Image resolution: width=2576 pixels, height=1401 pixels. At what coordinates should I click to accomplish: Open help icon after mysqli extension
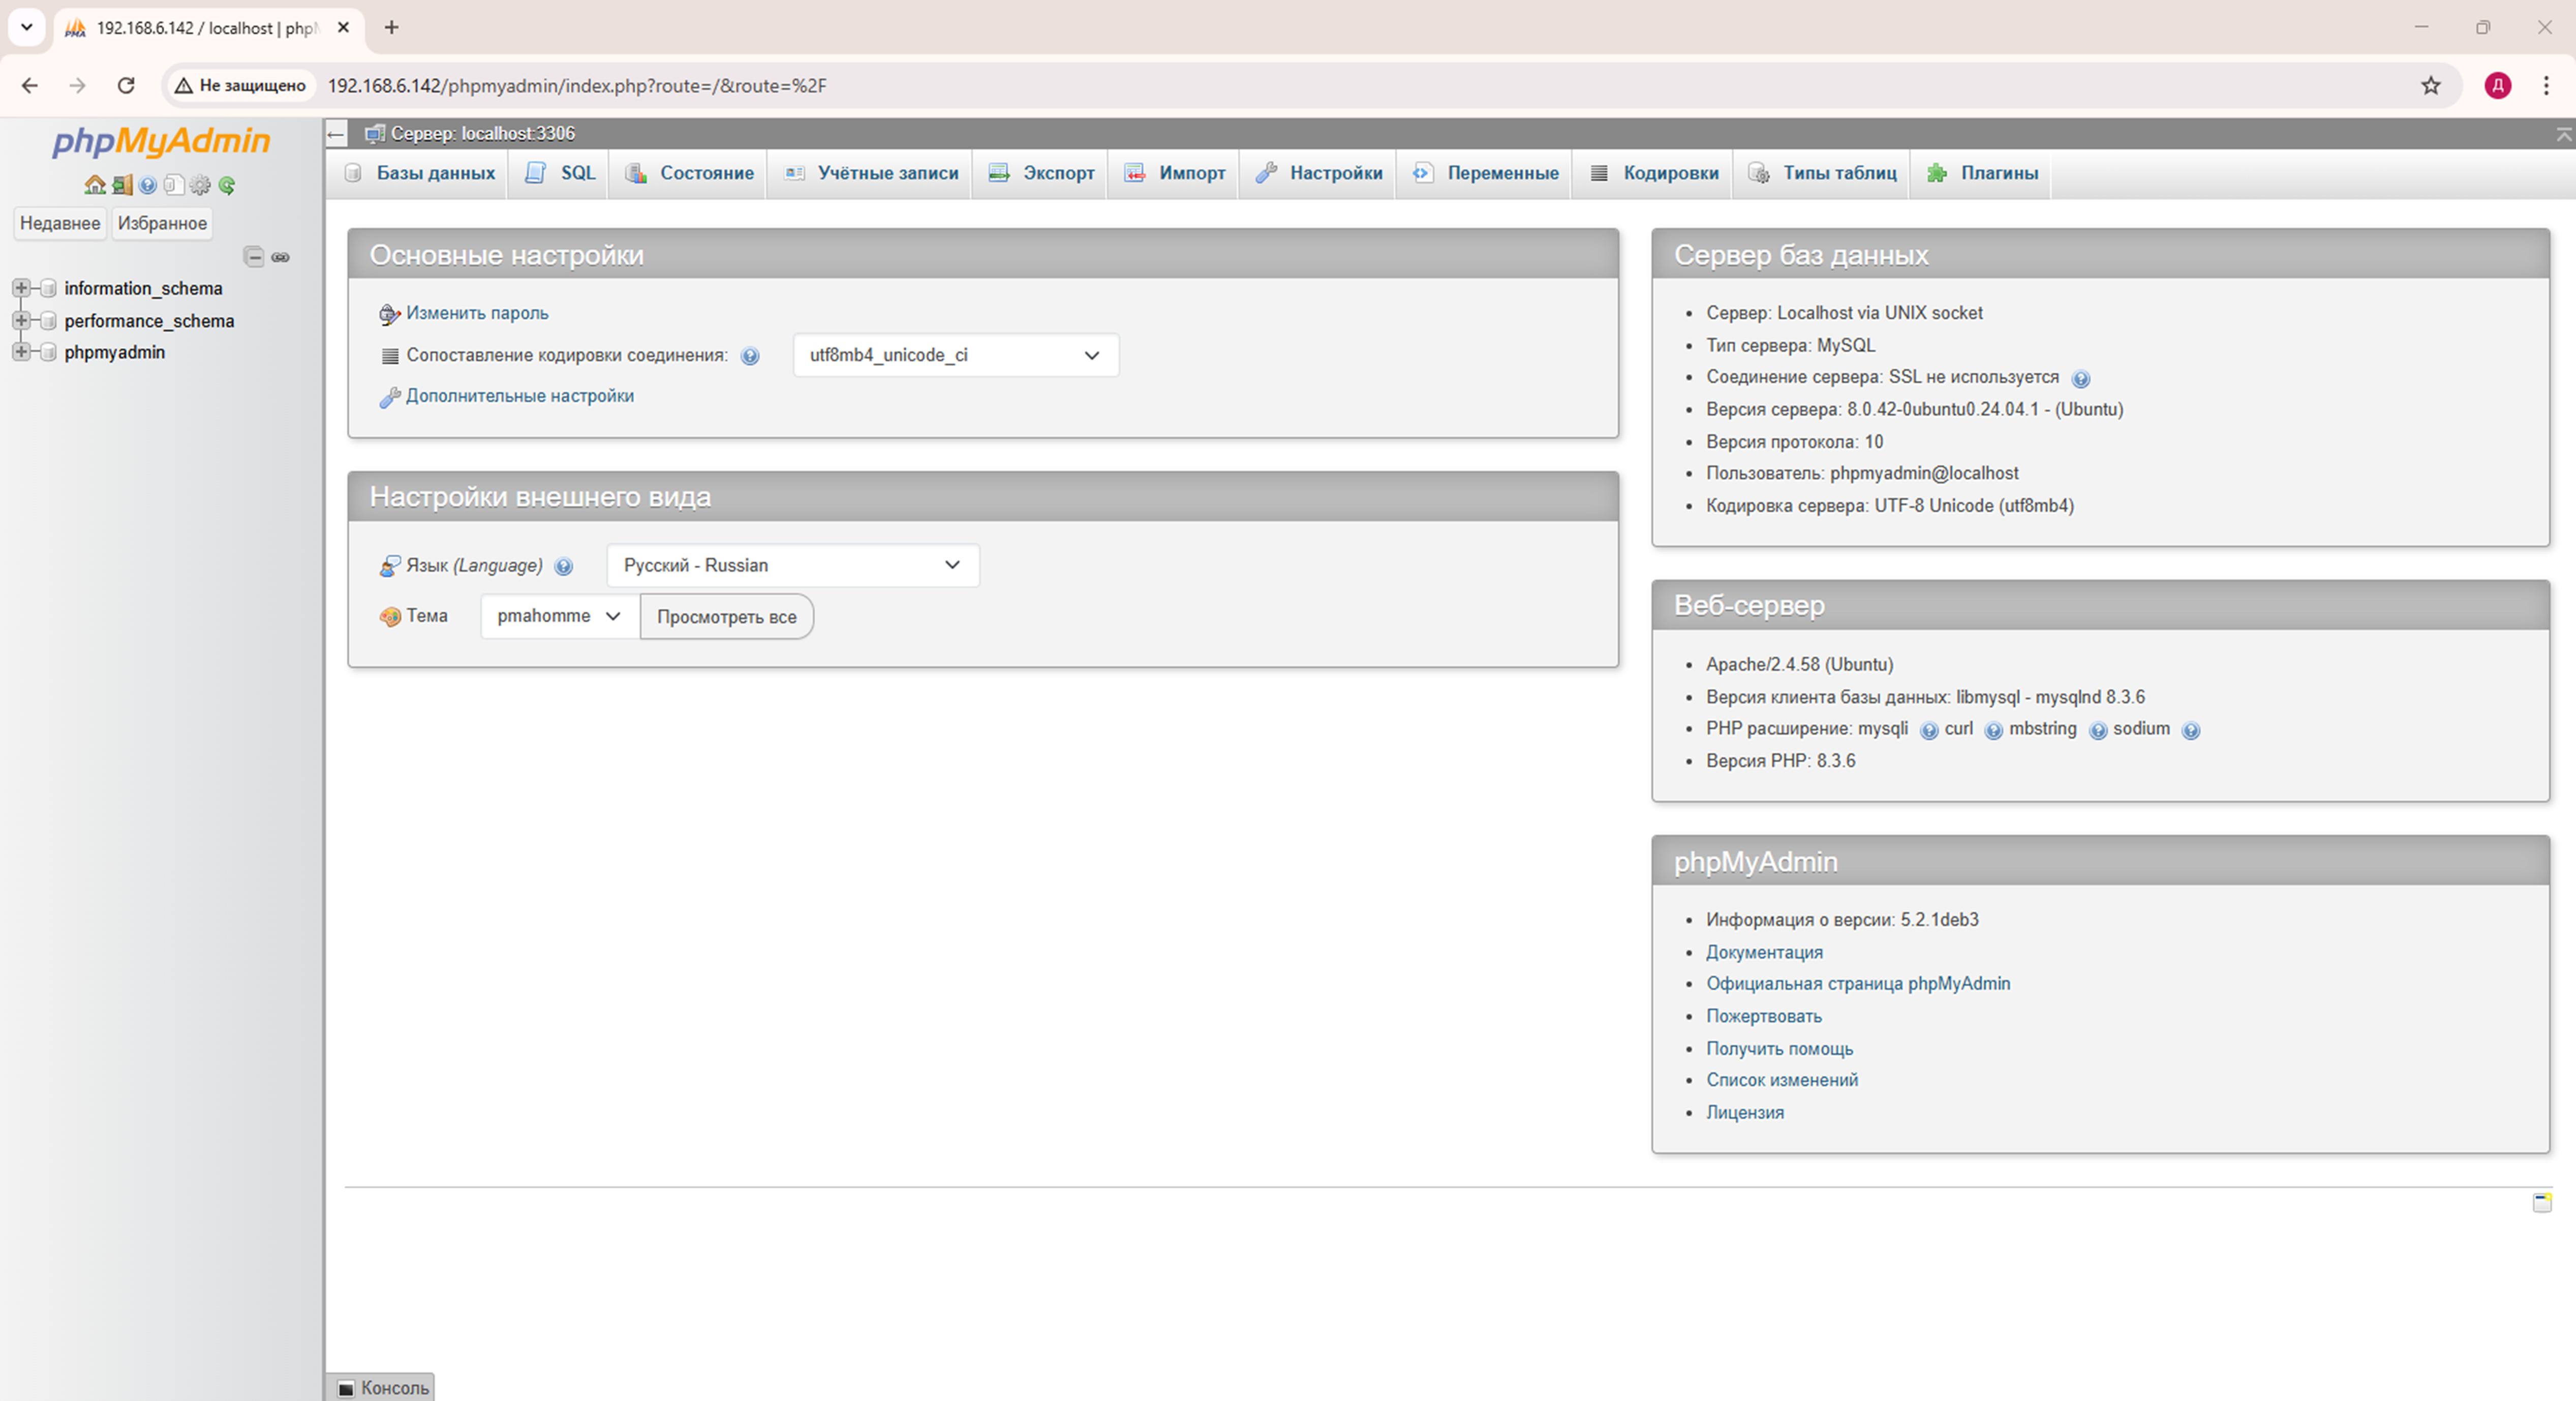click(1929, 731)
